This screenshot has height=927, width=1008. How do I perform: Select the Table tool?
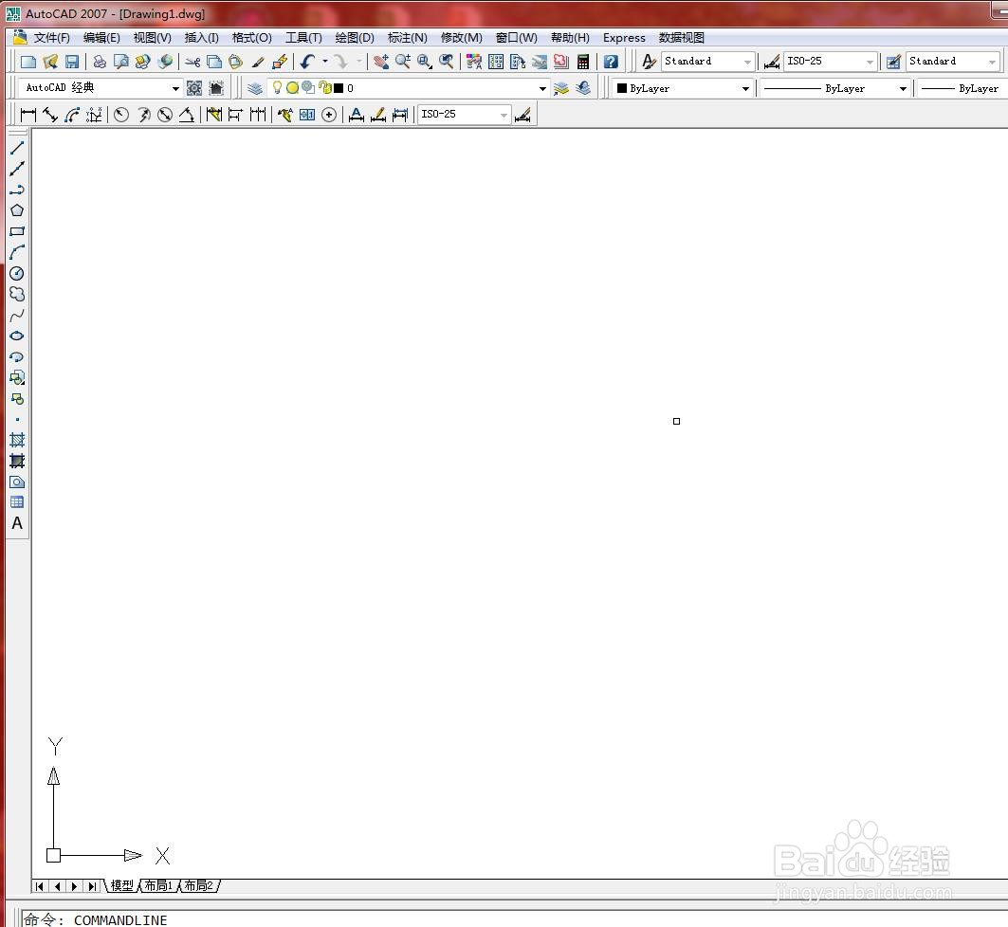tap(17, 502)
